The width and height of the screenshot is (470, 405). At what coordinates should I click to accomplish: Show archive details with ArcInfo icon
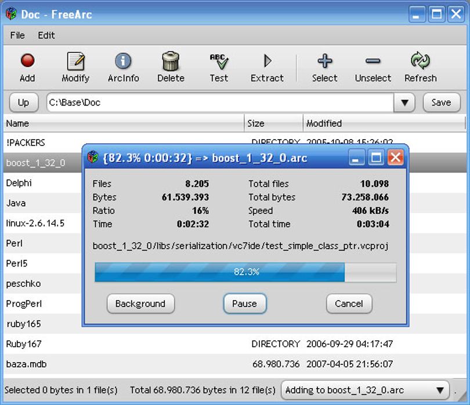click(x=123, y=61)
